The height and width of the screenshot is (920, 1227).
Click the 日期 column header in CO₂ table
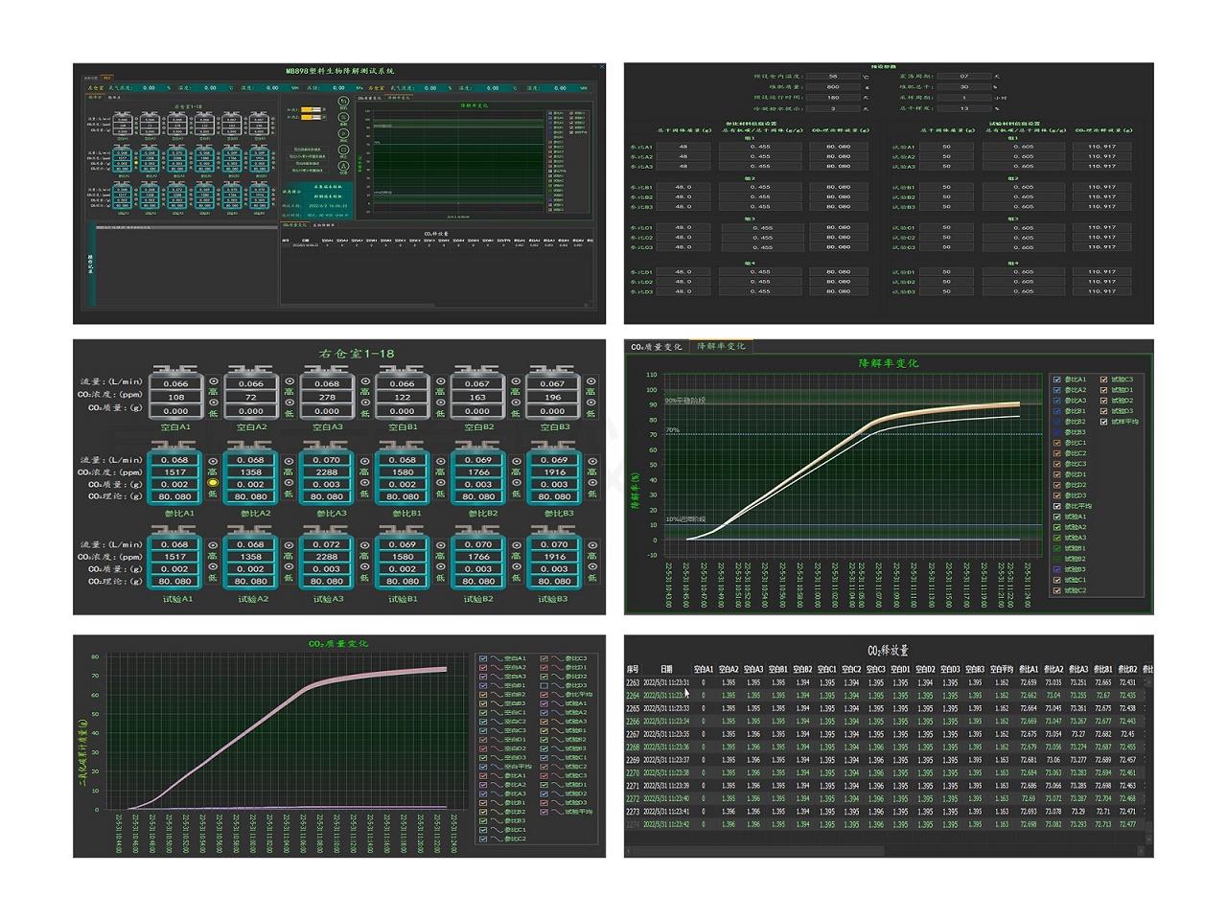(666, 669)
